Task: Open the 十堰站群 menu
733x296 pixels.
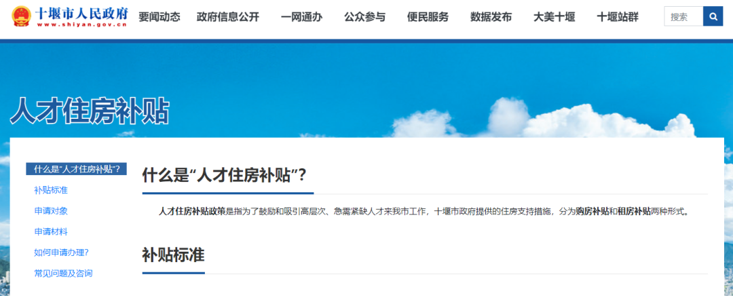Action: click(618, 17)
